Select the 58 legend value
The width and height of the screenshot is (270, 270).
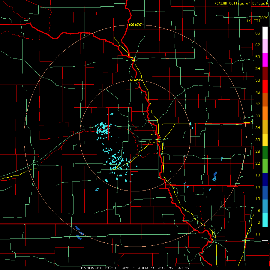(x=258, y=57)
